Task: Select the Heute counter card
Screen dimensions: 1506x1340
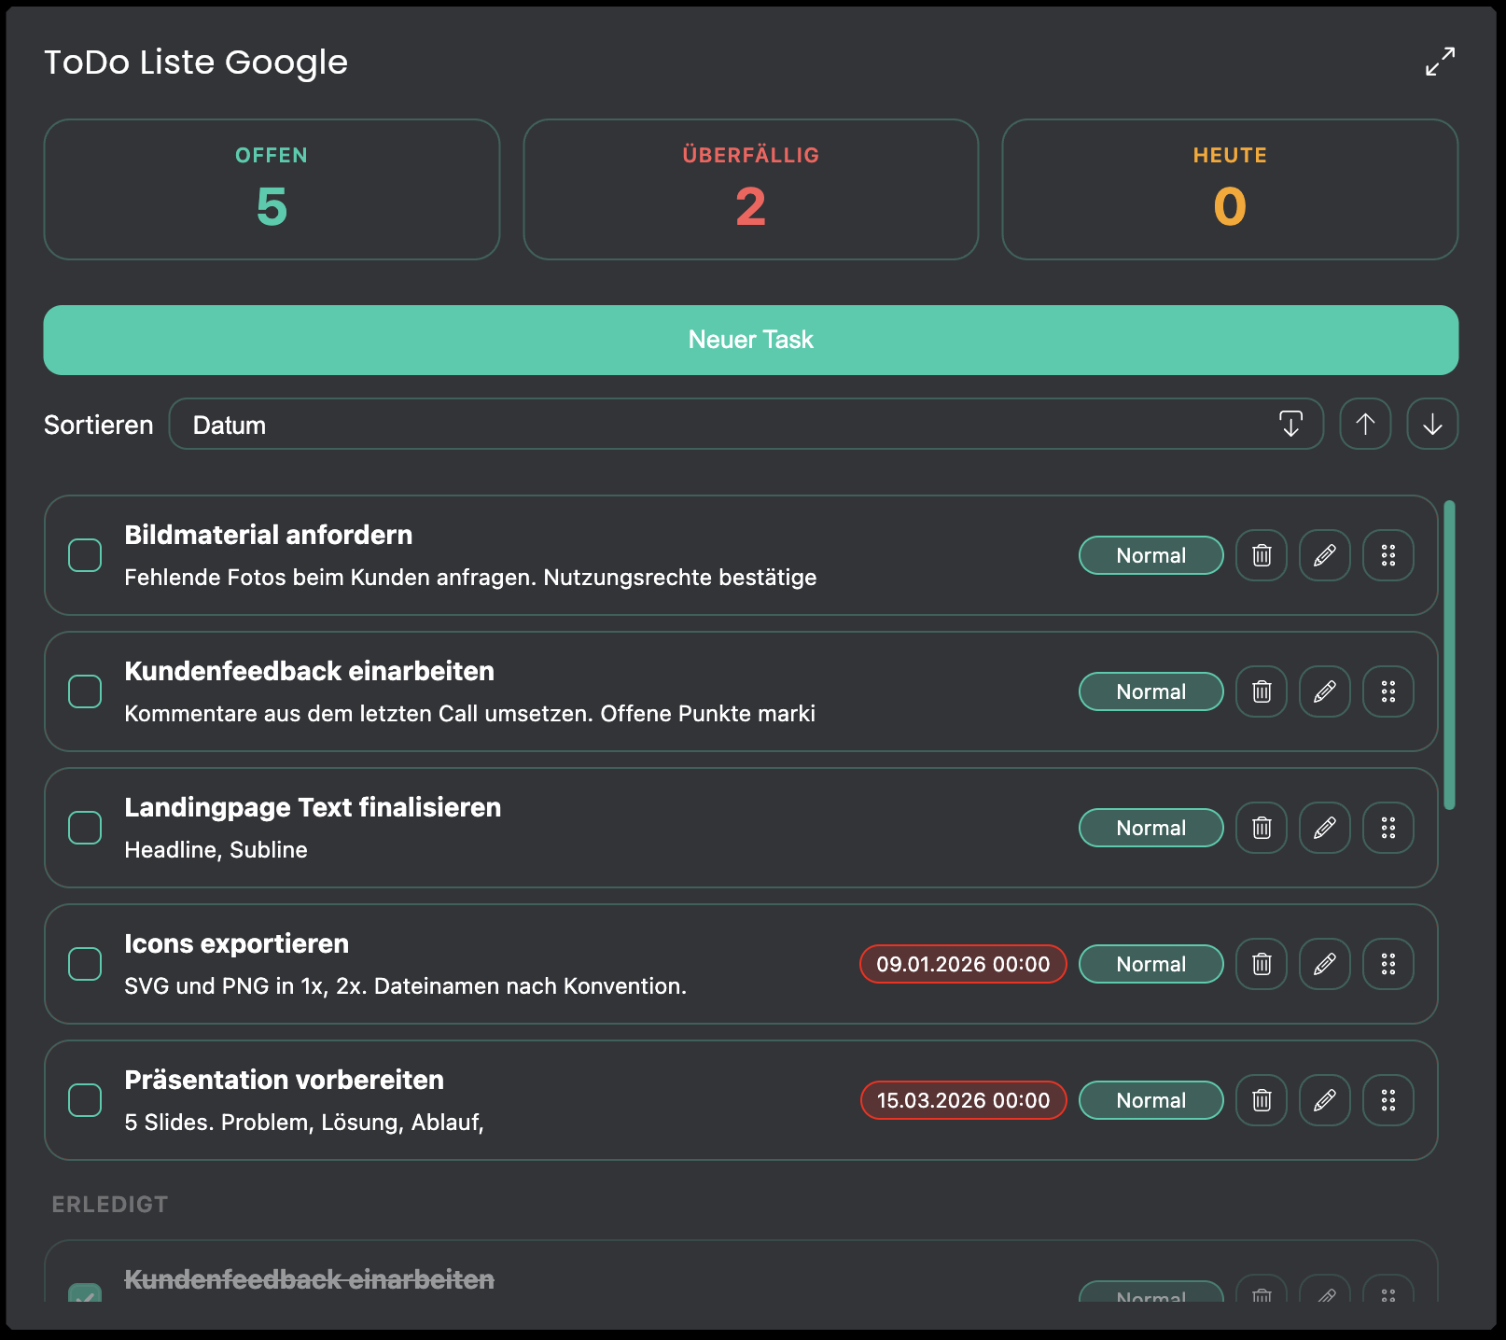Action: click(x=1230, y=189)
